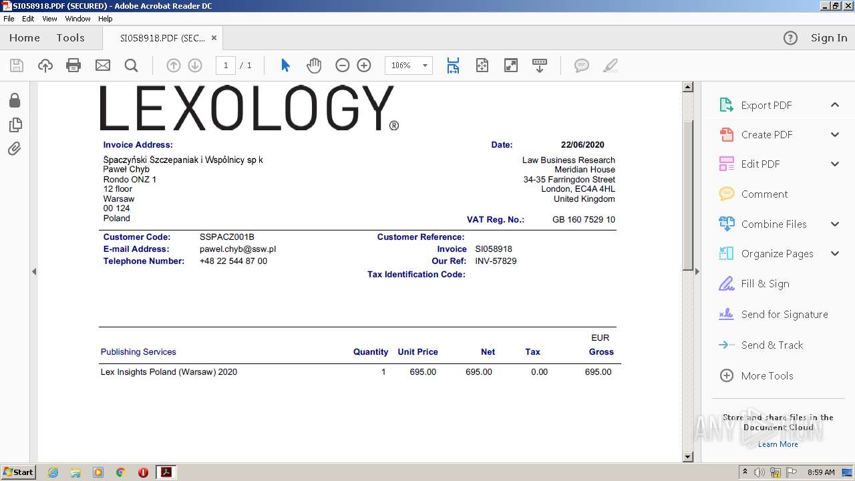Switch to the Home tab
The height and width of the screenshot is (481, 855).
pos(25,38)
